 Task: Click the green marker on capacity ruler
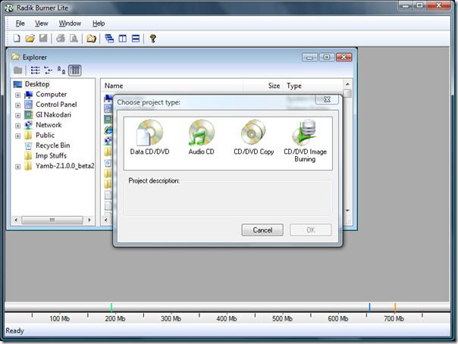pyautogui.click(x=111, y=307)
